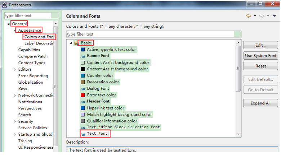281x158 pixels.
Task: Click the Expand All button
Action: coord(260,103)
